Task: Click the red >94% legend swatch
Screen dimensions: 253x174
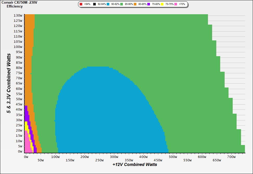Action: coord(81,4)
